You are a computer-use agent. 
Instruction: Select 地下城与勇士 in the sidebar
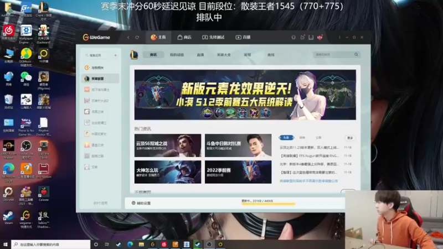pos(97,90)
